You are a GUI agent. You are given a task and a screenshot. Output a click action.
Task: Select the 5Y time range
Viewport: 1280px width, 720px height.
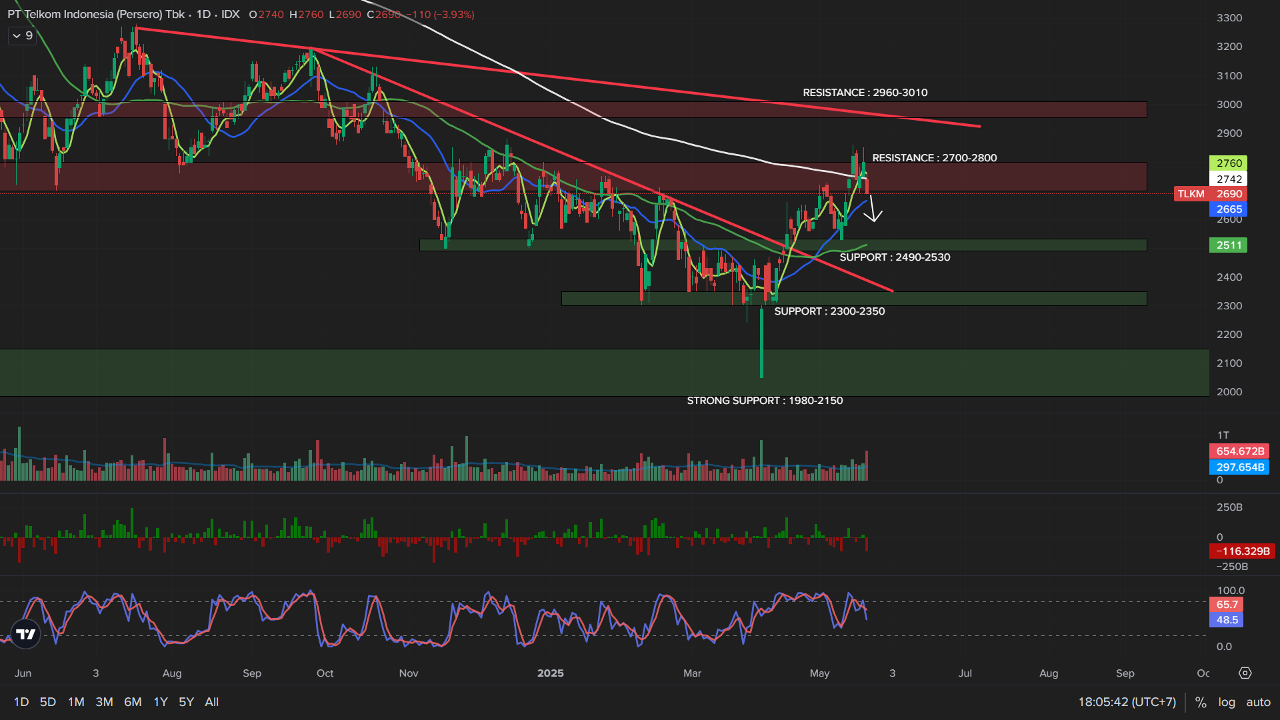(x=187, y=702)
